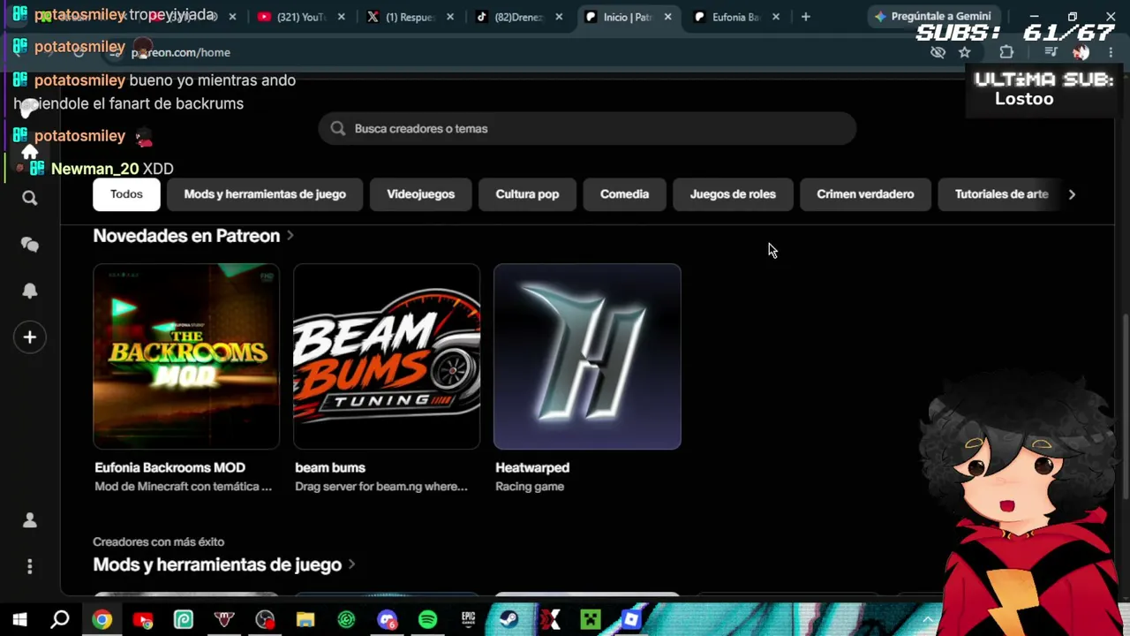
Task: Open the profile person icon in sidebar
Action: click(29, 520)
